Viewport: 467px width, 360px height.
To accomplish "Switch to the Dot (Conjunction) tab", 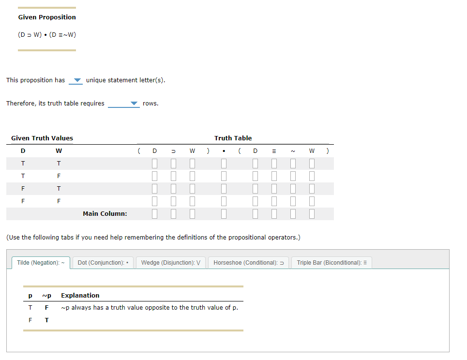I will (103, 262).
